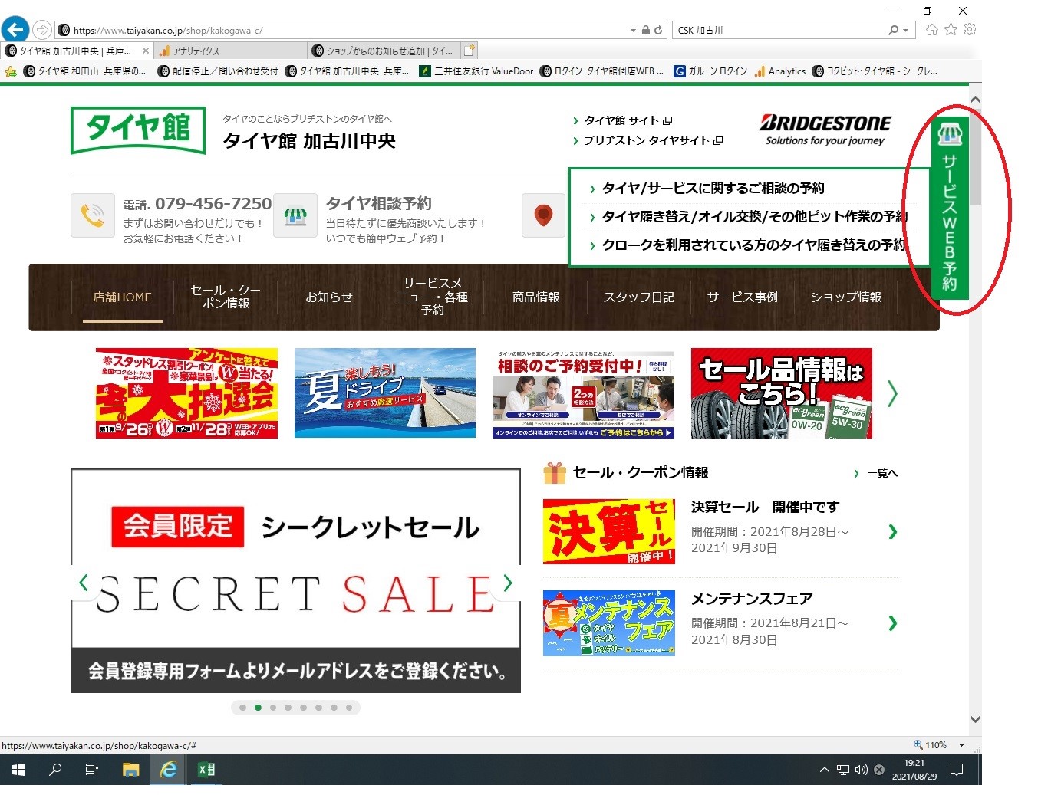Show previous slide in SECRET SALE slider
Viewport: 1061px width, 795px height.
point(84,583)
